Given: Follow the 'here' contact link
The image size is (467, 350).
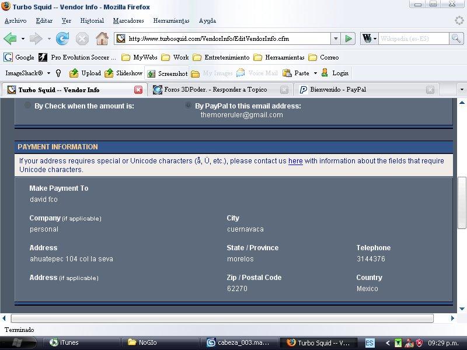Looking at the screenshot, I should [x=295, y=161].
